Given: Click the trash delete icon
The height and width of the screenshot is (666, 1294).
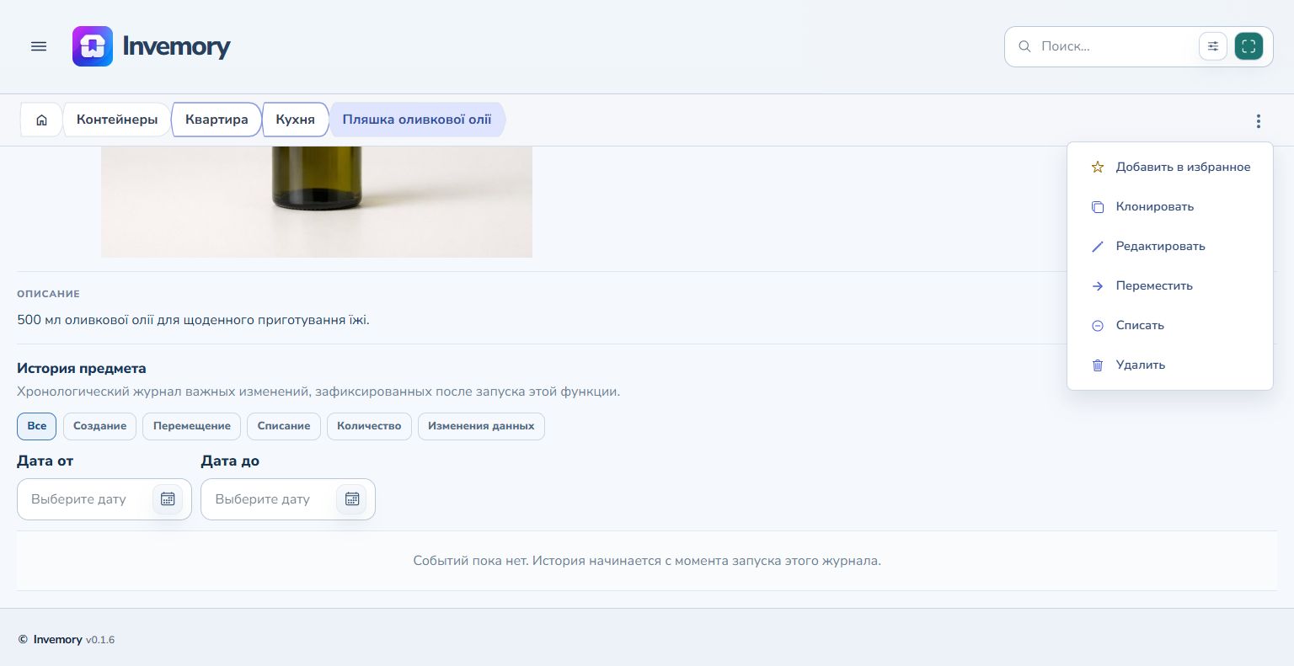Looking at the screenshot, I should click(x=1098, y=365).
